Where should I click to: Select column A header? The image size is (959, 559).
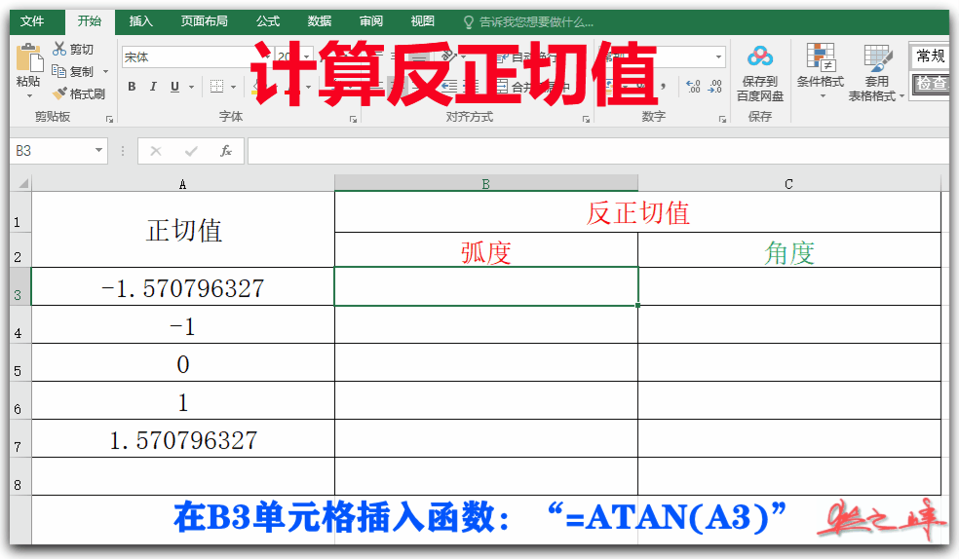point(183,184)
